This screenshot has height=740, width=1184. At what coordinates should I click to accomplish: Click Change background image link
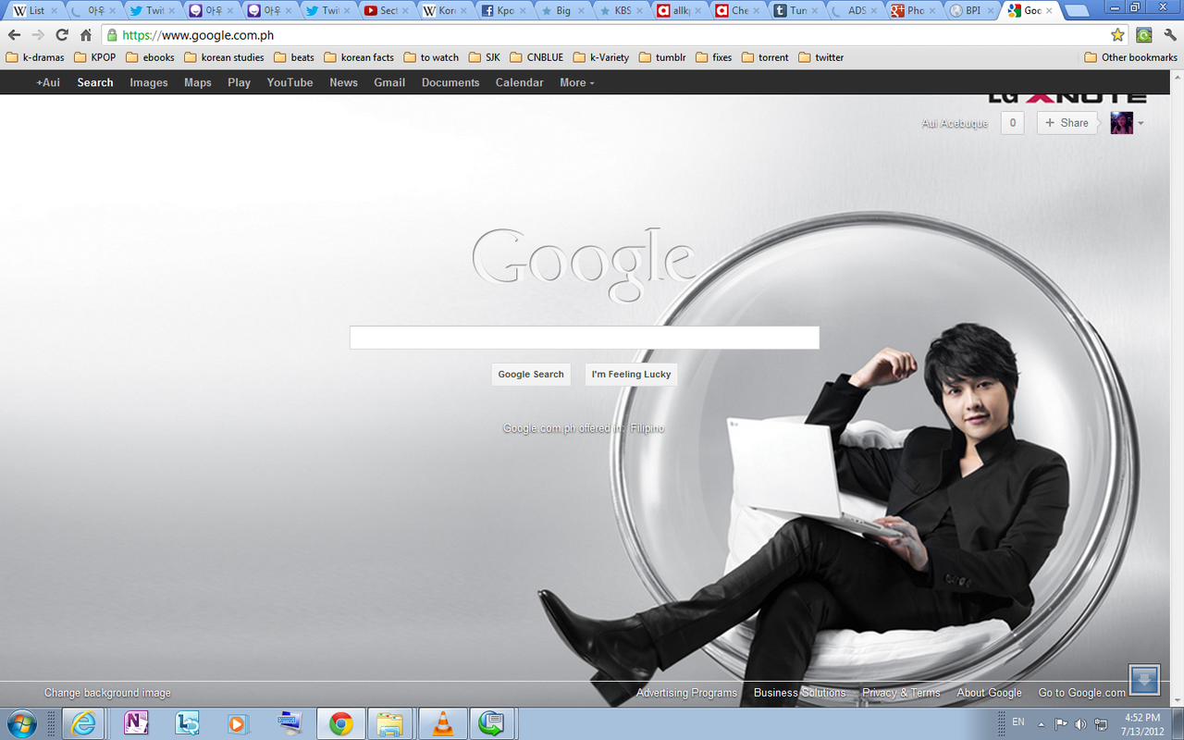[x=107, y=693]
